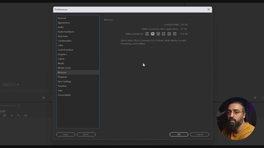Go to Sync Settings preferences
This screenshot has width=264, height=148.
[x=78, y=81]
